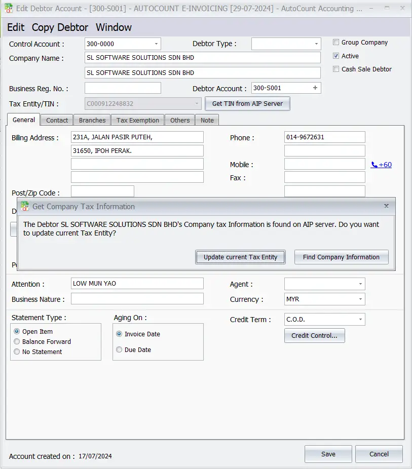Switch to the Note tab
This screenshot has height=469, width=412.
(x=207, y=120)
